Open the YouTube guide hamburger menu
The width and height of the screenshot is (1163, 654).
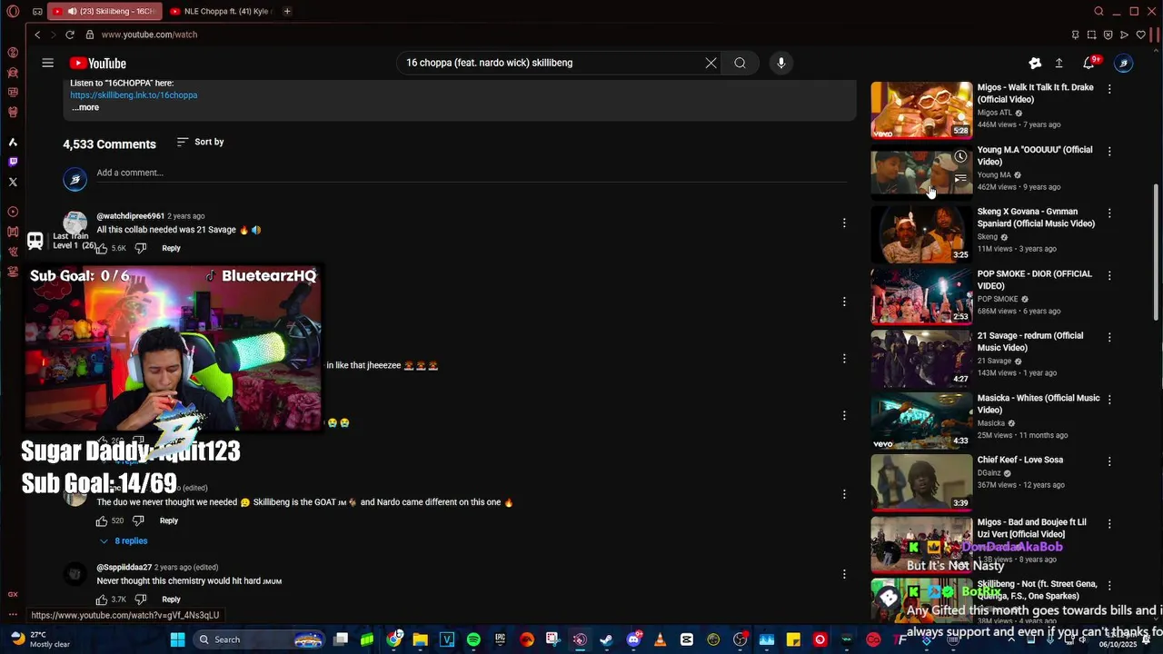tap(47, 63)
